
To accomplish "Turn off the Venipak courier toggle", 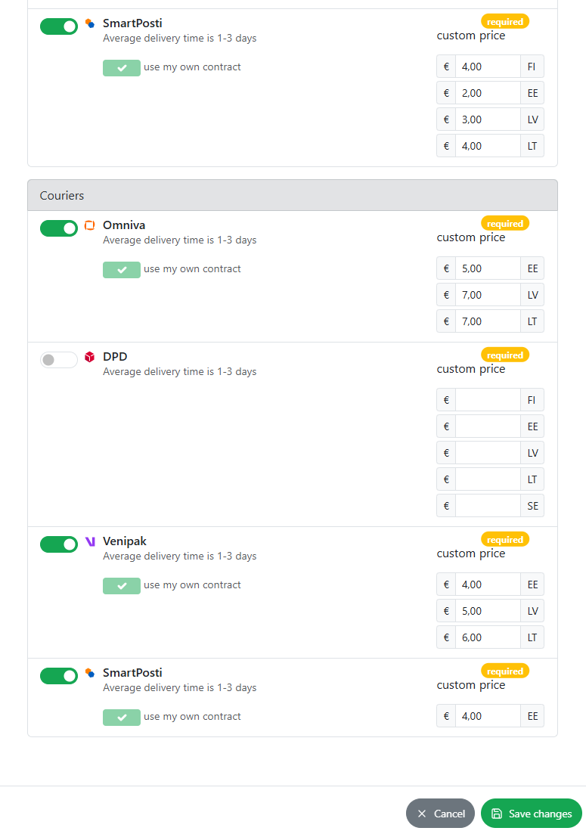I will click(x=59, y=544).
